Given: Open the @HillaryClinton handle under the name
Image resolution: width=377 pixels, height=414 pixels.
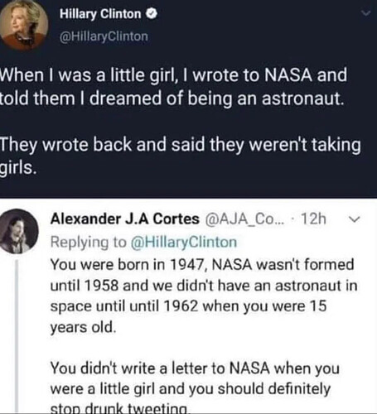Looking at the screenshot, I should tap(104, 36).
